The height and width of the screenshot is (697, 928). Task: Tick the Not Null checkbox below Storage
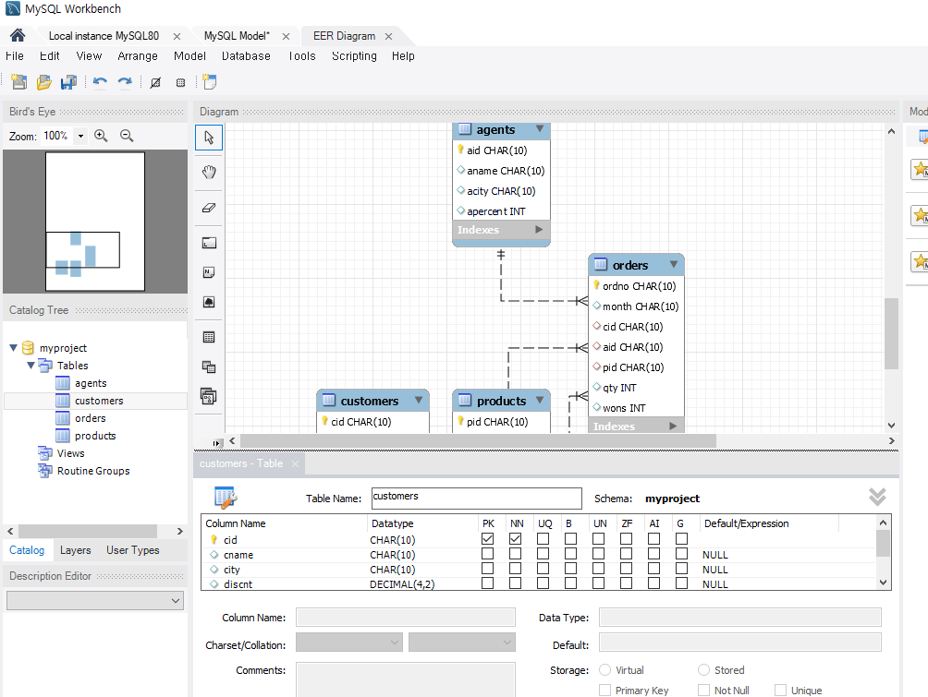click(703, 690)
